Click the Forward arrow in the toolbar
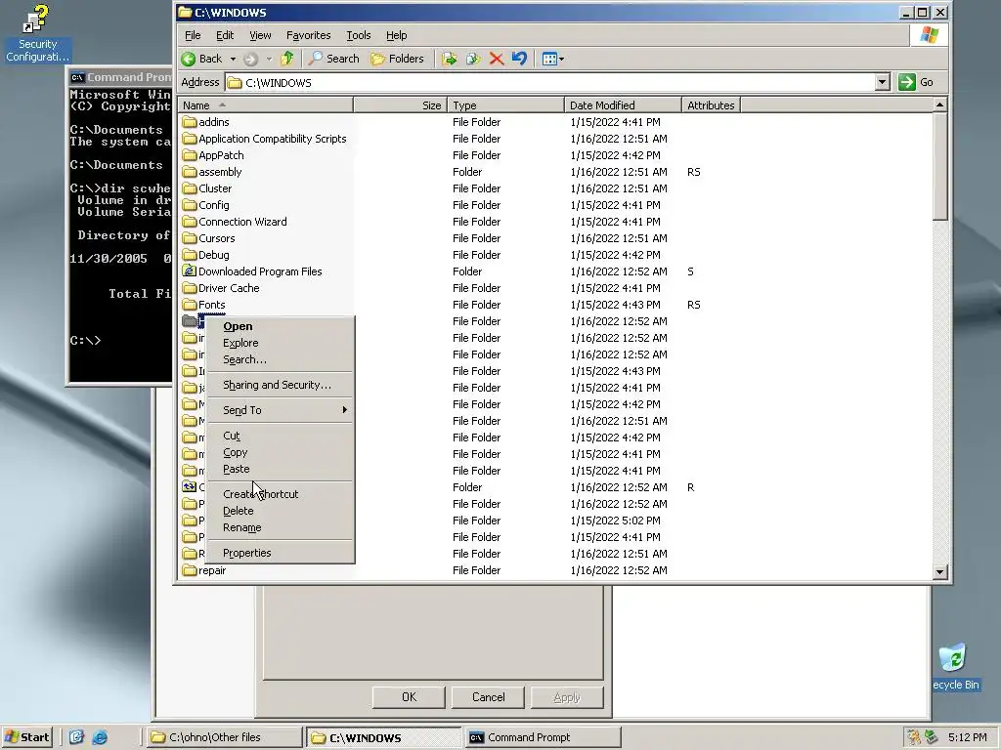 (x=250, y=59)
